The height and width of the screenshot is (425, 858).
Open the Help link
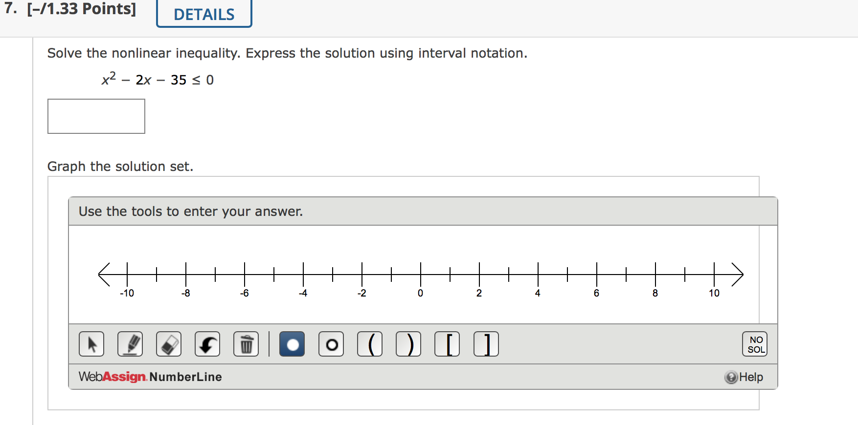pos(751,377)
